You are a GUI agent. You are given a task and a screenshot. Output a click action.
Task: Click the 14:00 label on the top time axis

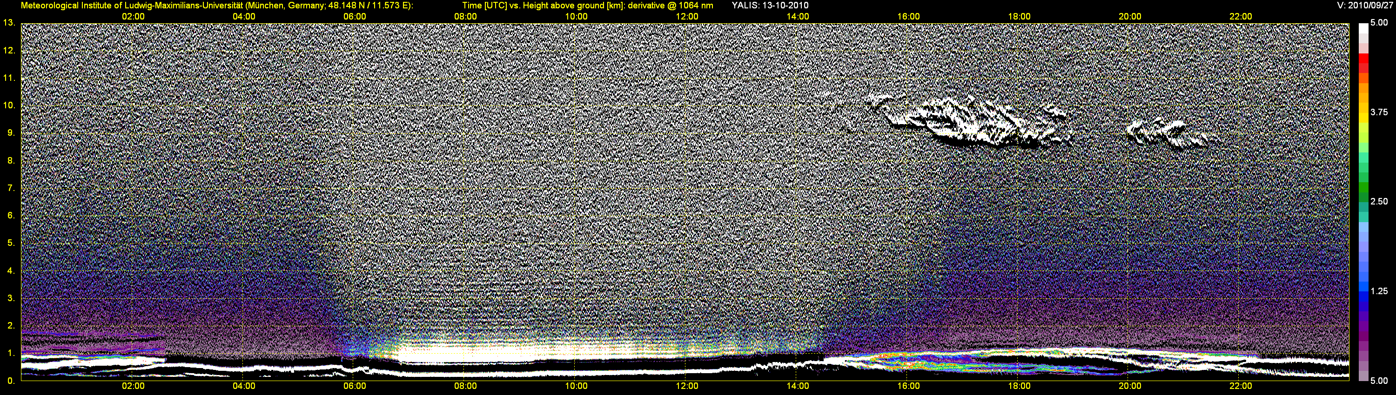coord(798,16)
